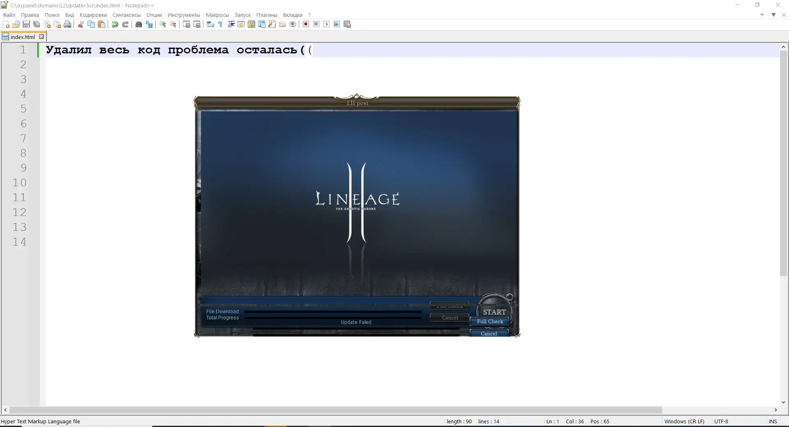789x427 pixels.
Task: Stop macro recording square icon
Action: click(316, 24)
